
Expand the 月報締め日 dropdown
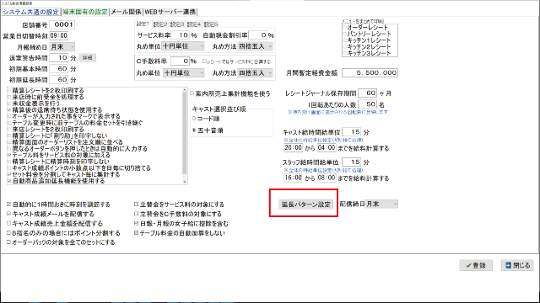click(x=62, y=47)
